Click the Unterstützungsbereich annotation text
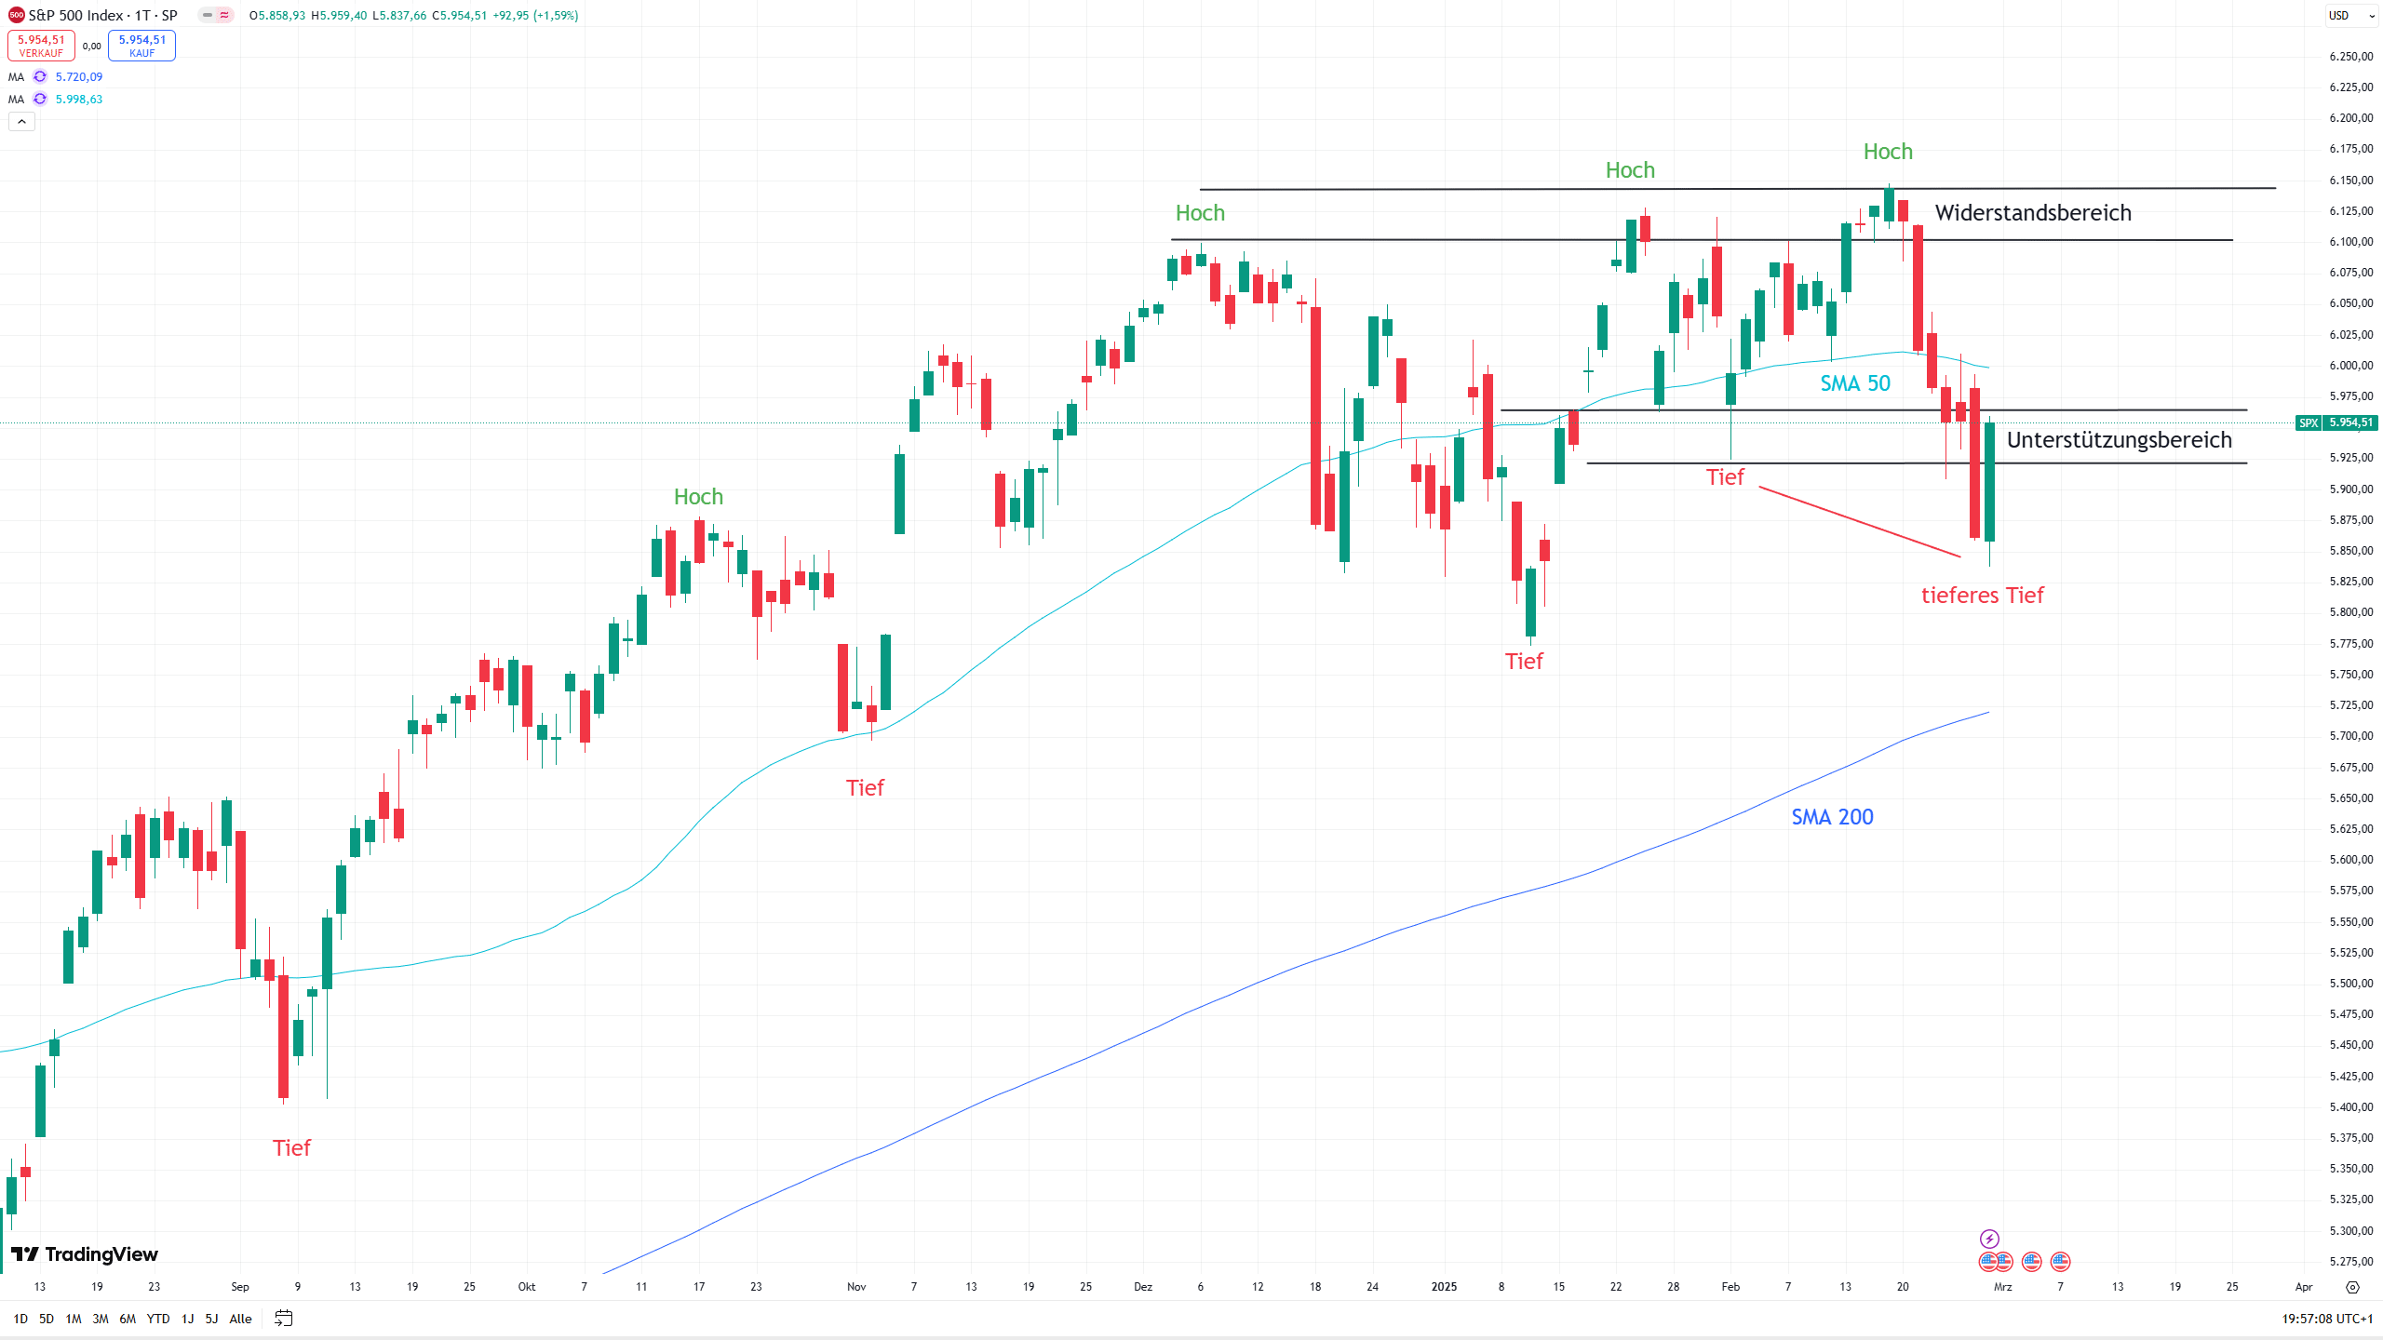2383x1340 pixels. pos(2119,440)
